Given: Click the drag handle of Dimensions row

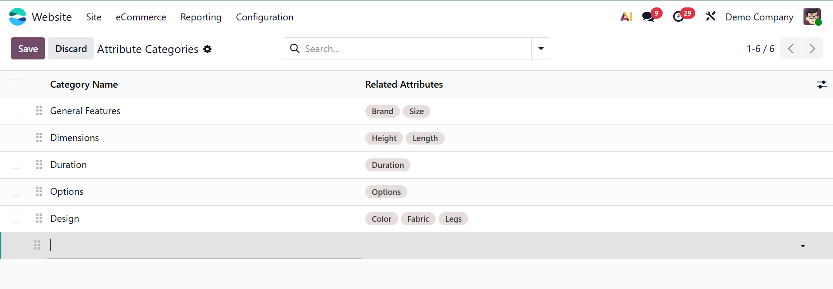Looking at the screenshot, I should tap(39, 138).
